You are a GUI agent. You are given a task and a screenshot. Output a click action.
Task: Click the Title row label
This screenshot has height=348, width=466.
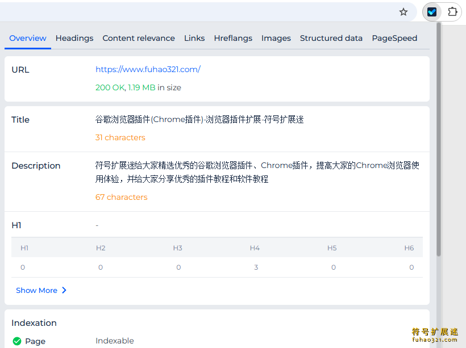pos(20,120)
